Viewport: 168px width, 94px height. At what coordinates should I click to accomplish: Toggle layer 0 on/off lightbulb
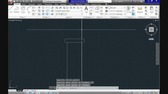[57, 14]
